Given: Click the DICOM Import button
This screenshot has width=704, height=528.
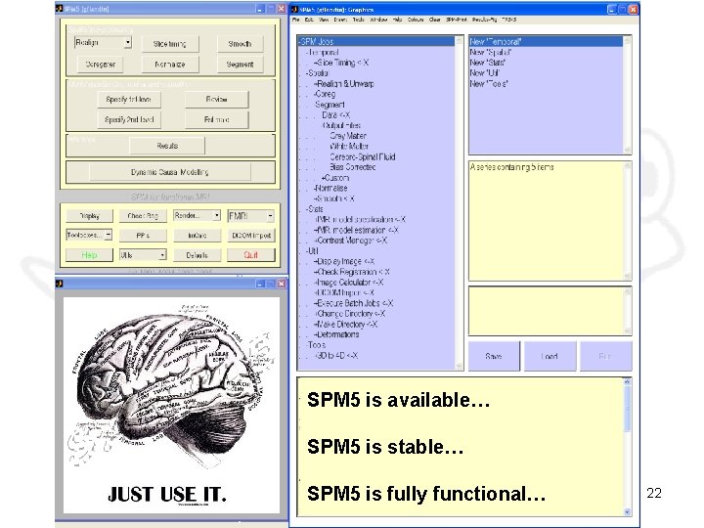Looking at the screenshot, I should (251, 236).
